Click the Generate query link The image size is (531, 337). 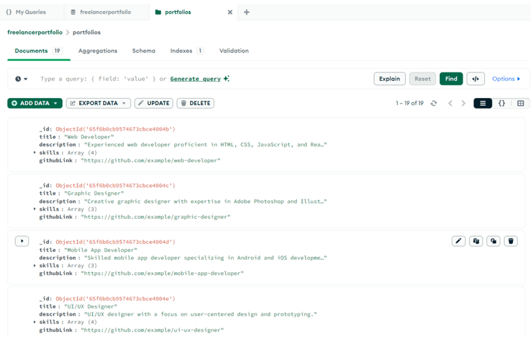(x=196, y=79)
